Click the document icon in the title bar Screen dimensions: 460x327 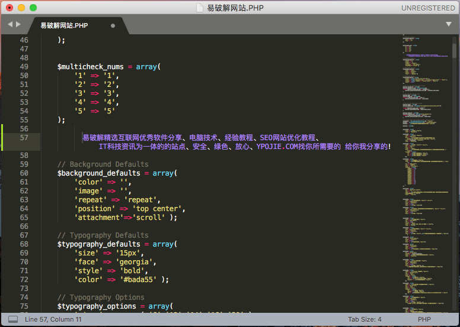point(200,8)
